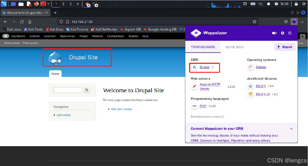This screenshot has height=166, width=308.
Task: Open the Help admin menu
Action: click(x=145, y=36)
